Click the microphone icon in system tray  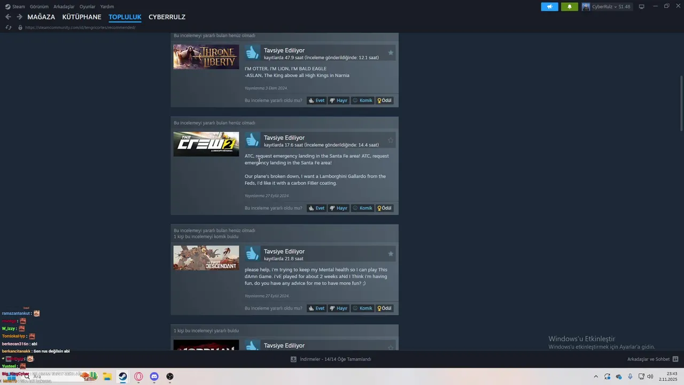[x=630, y=376]
